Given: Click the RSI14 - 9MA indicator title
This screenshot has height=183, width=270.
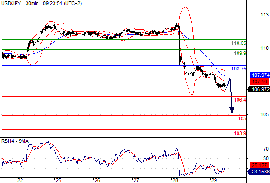Looking at the screenshot, I should tap(15, 141).
